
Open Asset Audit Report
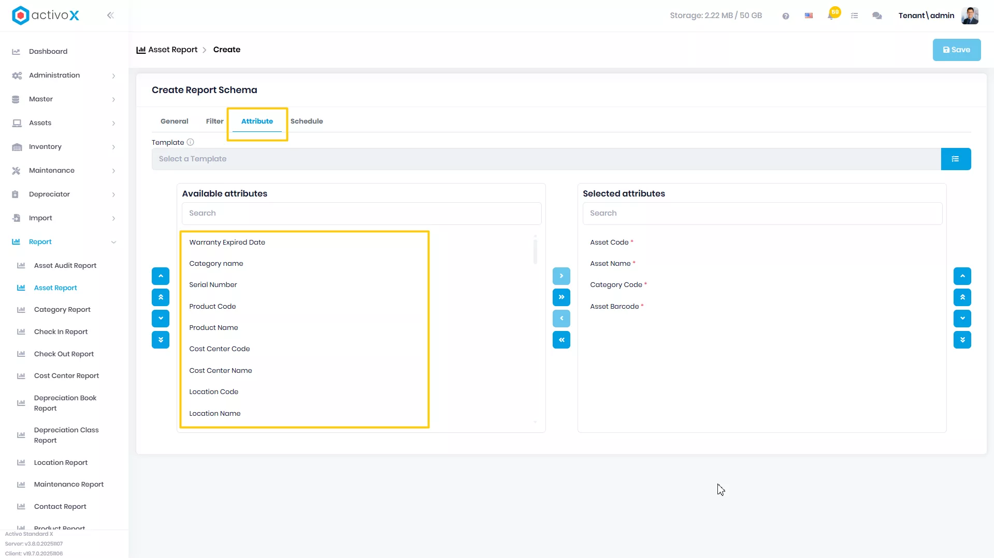[65, 266]
